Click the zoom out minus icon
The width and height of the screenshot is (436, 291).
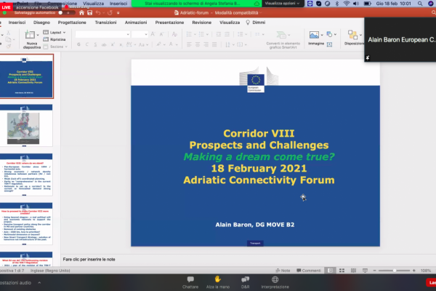(374, 271)
